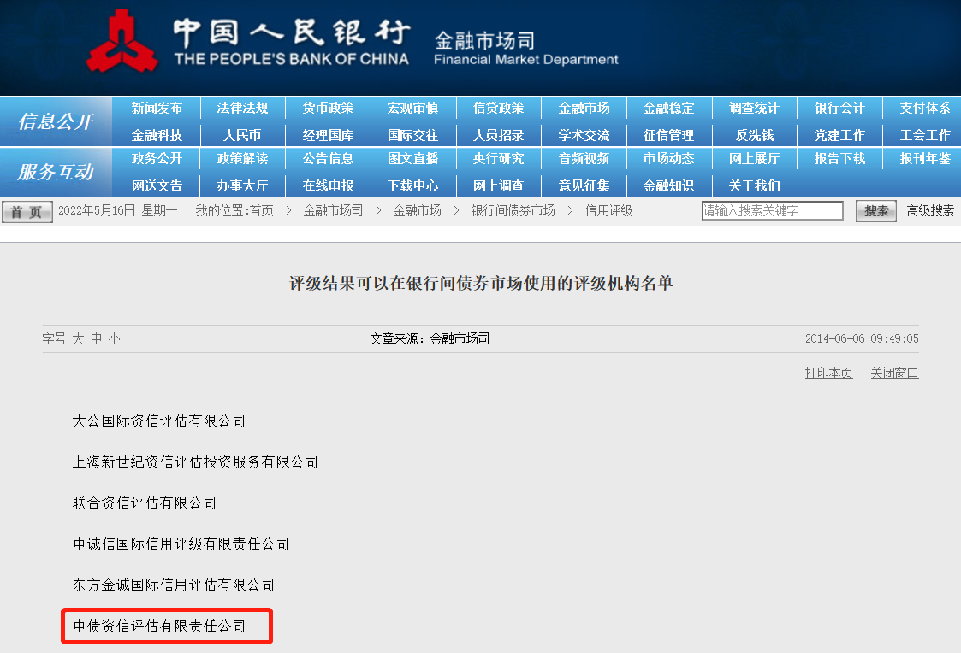The image size is (961, 653).
Task: Select 报刊年鉴 menu entry
Action: [x=925, y=158]
